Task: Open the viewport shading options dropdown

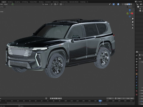Action: pyautogui.click(x=133, y=4)
